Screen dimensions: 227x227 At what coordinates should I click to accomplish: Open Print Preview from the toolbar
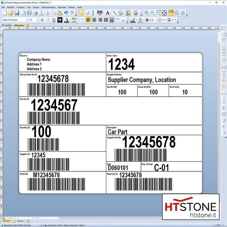tap(41, 13)
